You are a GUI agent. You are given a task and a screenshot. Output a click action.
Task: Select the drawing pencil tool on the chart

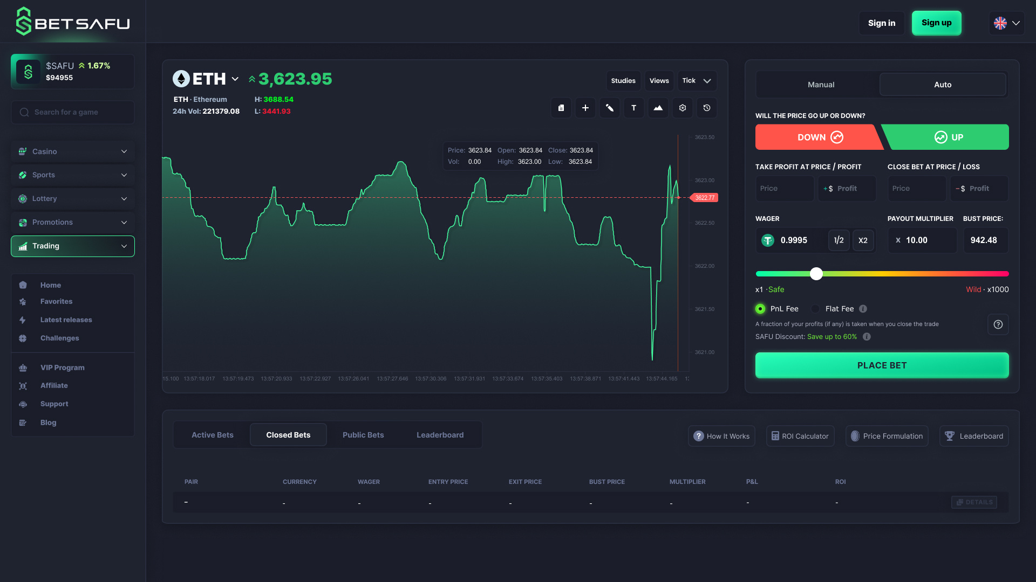point(609,107)
